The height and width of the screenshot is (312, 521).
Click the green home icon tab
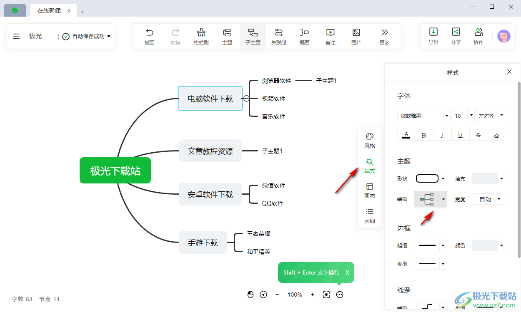coord(15,10)
